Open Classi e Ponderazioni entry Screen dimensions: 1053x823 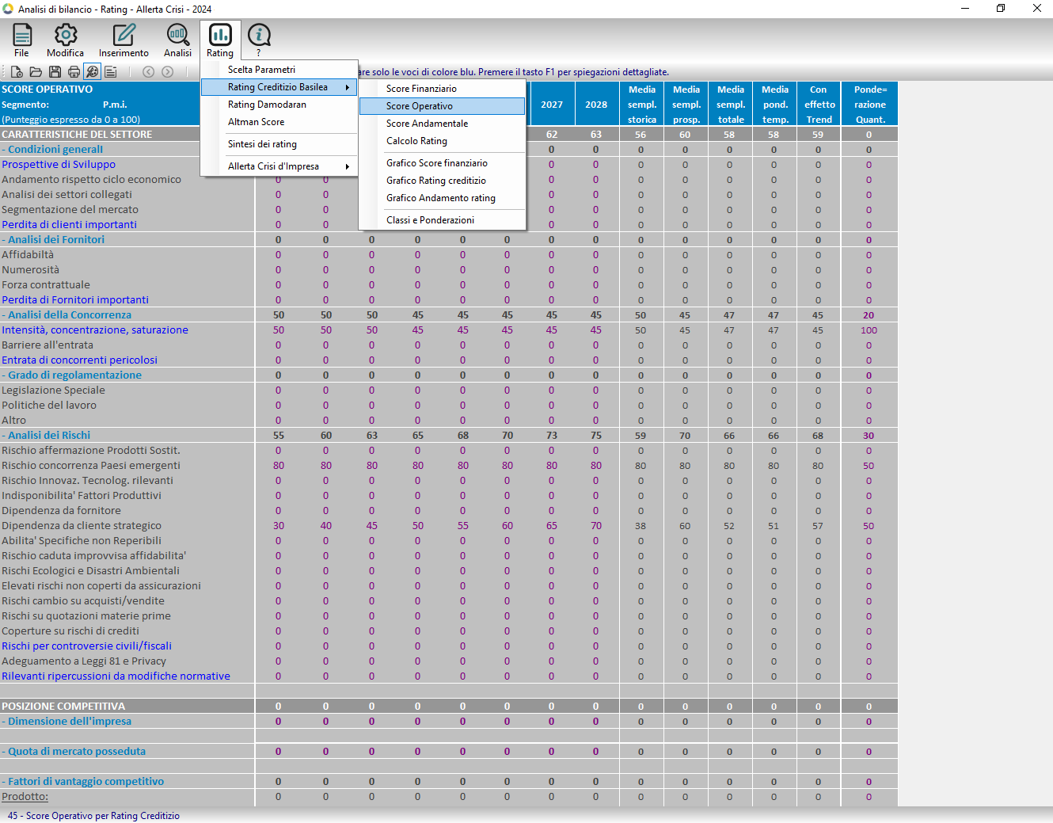coord(442,220)
